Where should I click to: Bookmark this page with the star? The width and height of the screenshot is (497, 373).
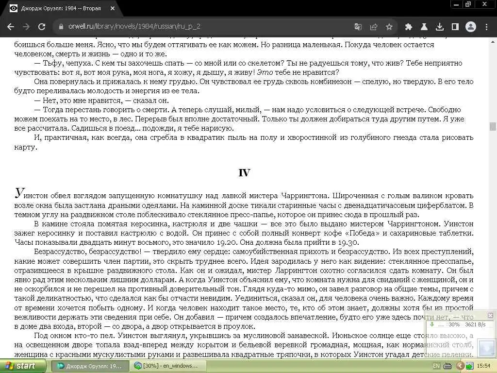tap(389, 27)
